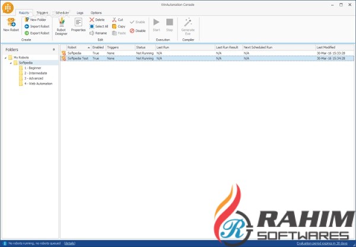Disable the selected robot
Viewport: 356px width, 247px height.
(x=138, y=31)
